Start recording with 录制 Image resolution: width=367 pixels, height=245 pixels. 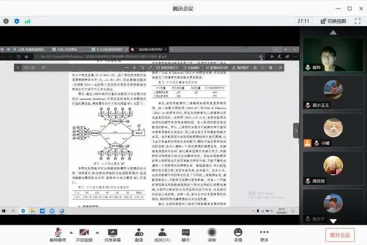click(211, 234)
